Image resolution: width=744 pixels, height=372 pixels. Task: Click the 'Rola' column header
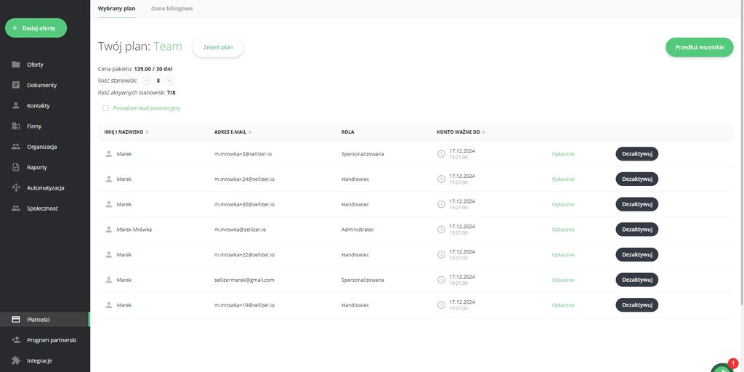tap(348, 132)
